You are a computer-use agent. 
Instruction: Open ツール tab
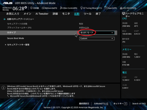[x=88, y=14]
